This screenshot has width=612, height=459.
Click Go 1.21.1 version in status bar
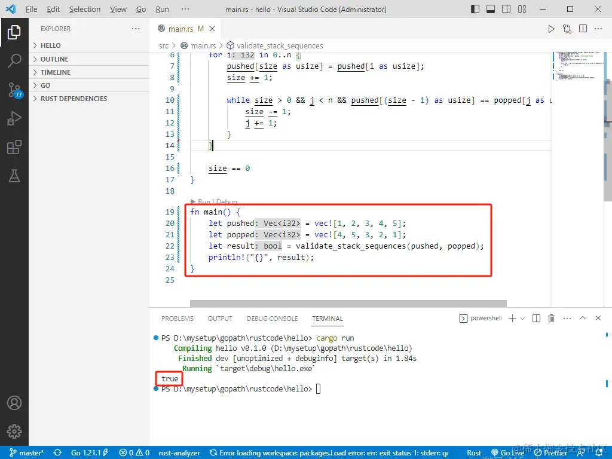coord(90,453)
